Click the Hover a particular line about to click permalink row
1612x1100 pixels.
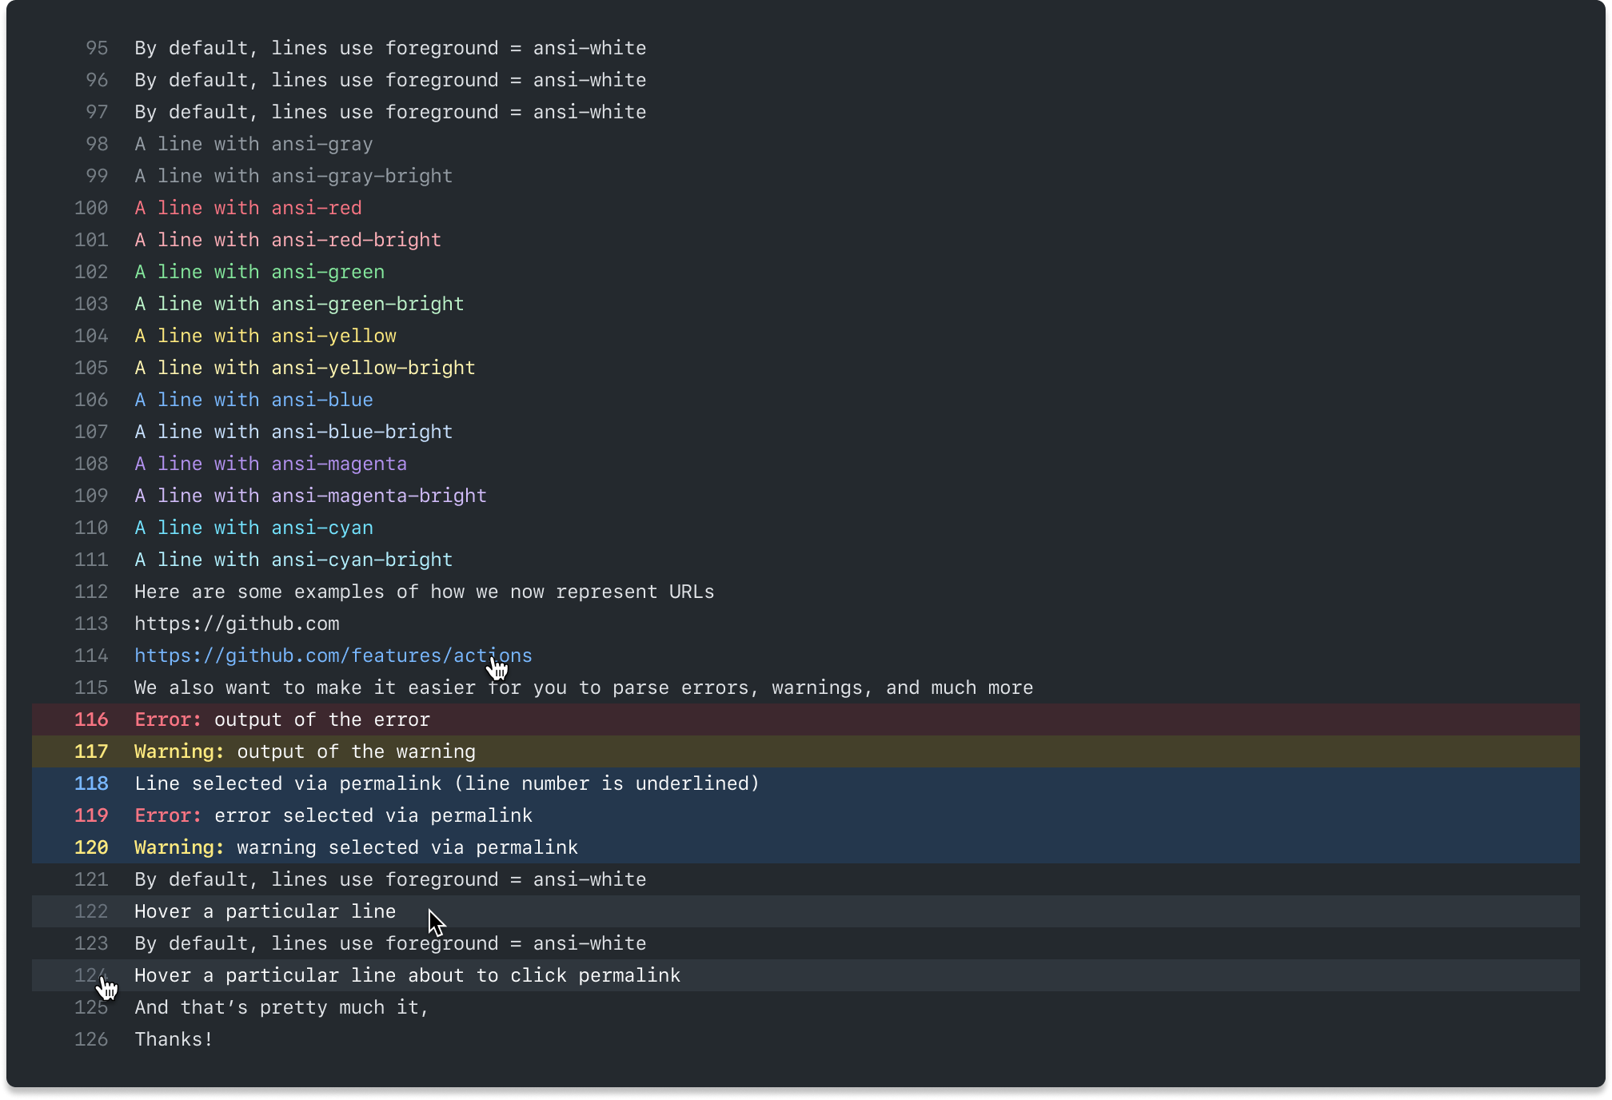point(407,975)
